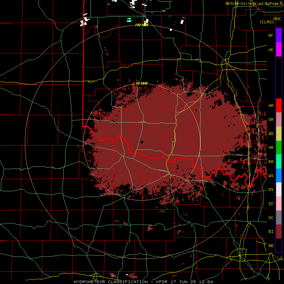This screenshot has height=284, width=284.
Task: Click the 'NEXLAB-College of DuPage' credit text
Action: (x=252, y=3)
